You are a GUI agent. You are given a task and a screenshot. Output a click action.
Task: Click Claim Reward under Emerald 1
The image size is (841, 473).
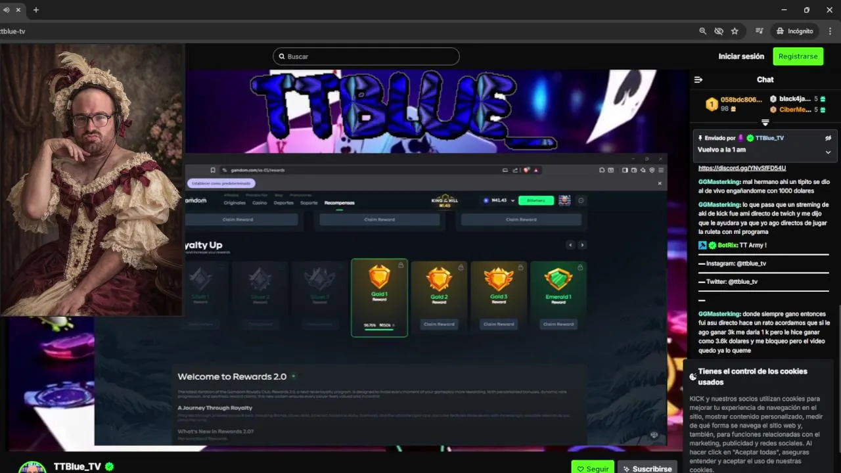coord(558,324)
